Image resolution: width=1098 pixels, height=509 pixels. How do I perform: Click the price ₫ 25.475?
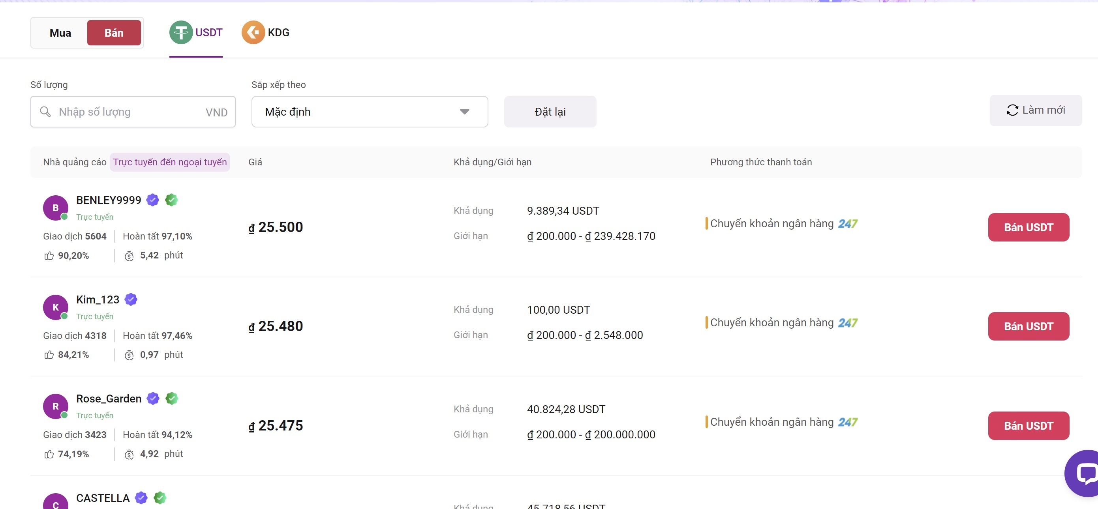click(x=276, y=425)
